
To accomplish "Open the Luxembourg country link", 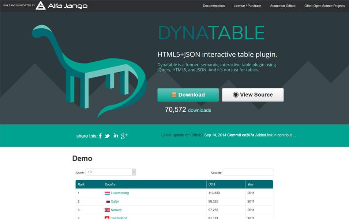I will point(120,193).
